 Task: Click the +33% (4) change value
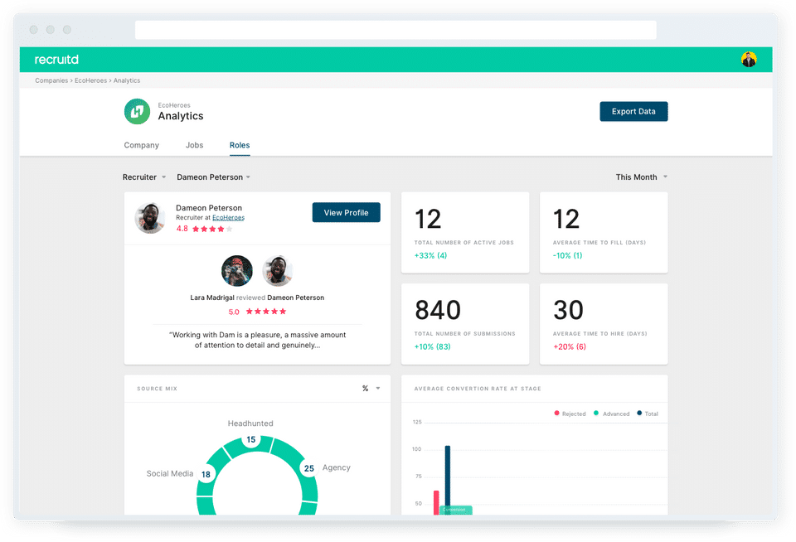coord(430,256)
